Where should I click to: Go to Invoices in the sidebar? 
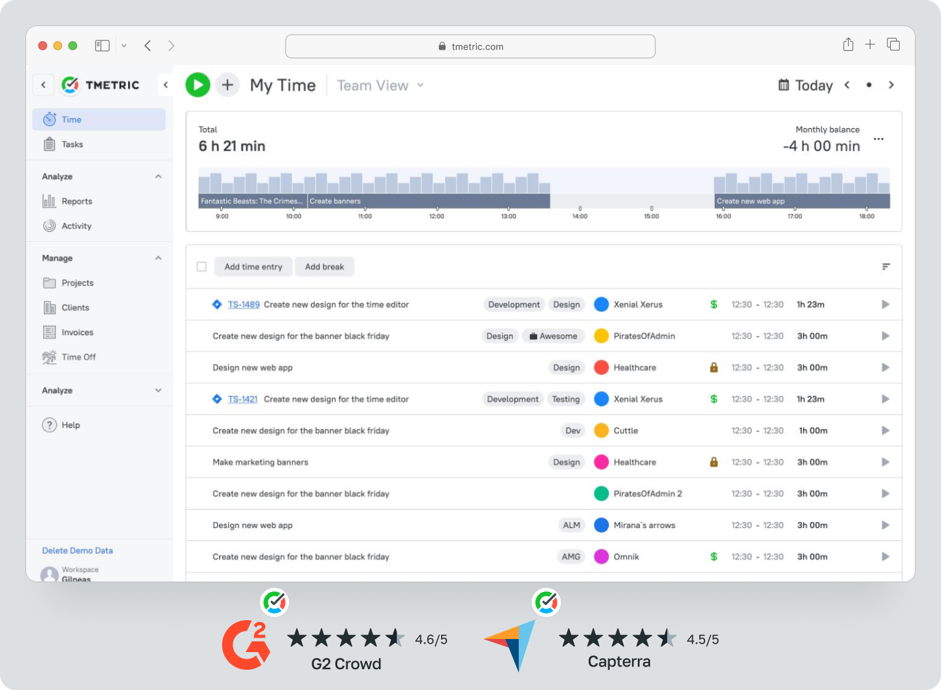[x=77, y=333]
